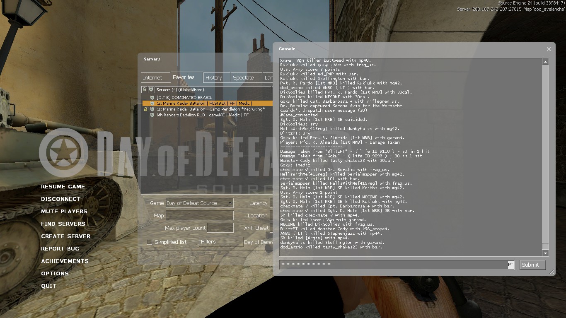
Task: Open Report Bug menu entry
Action: coord(60,249)
